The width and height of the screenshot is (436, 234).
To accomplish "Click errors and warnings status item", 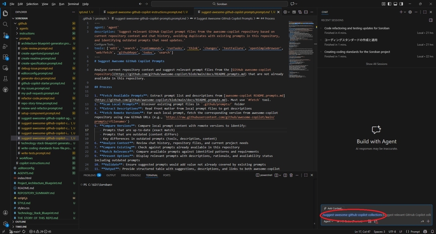I will (x=40, y=231).
